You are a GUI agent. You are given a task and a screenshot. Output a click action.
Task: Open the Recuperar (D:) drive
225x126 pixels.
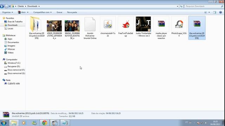(x=14, y=66)
